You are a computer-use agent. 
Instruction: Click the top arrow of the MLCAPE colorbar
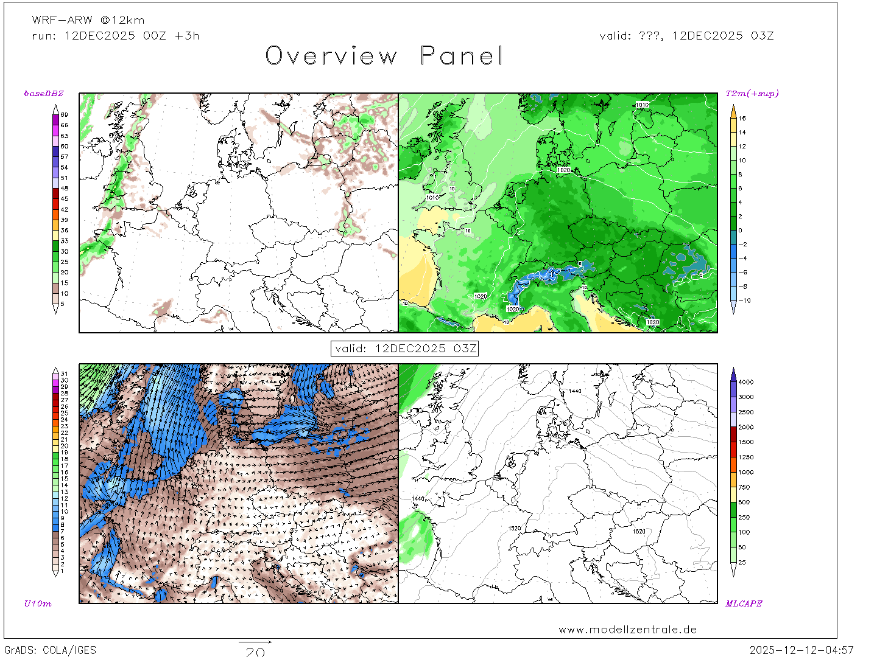[x=733, y=373]
